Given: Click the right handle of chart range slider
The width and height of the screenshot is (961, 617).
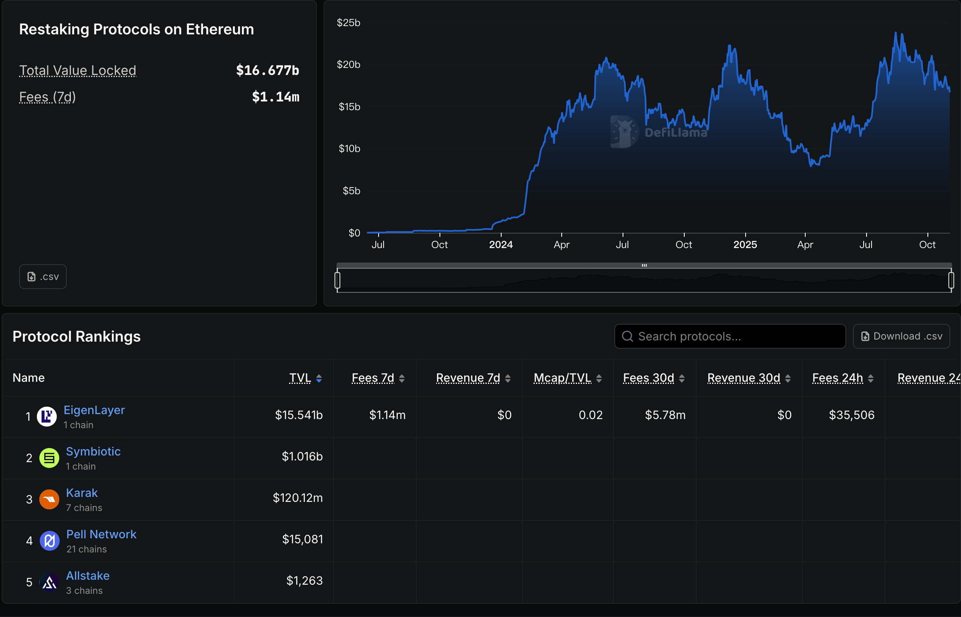Looking at the screenshot, I should [x=951, y=280].
